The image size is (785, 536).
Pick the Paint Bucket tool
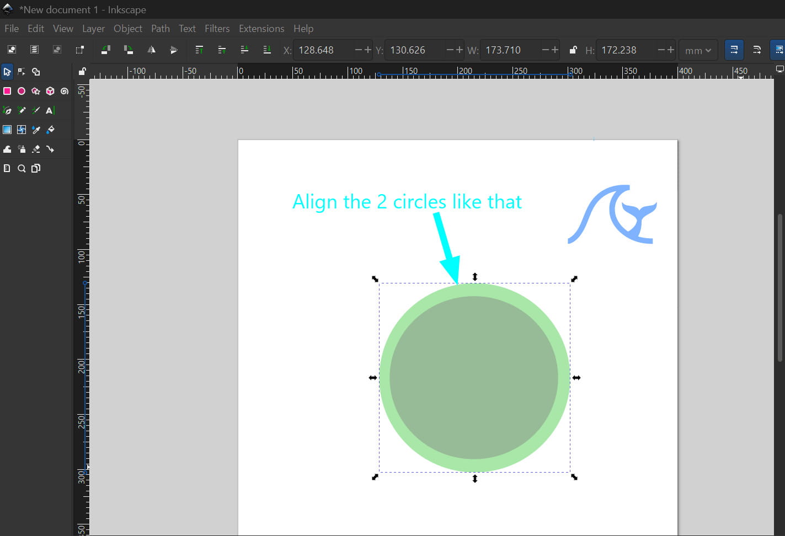coord(50,130)
